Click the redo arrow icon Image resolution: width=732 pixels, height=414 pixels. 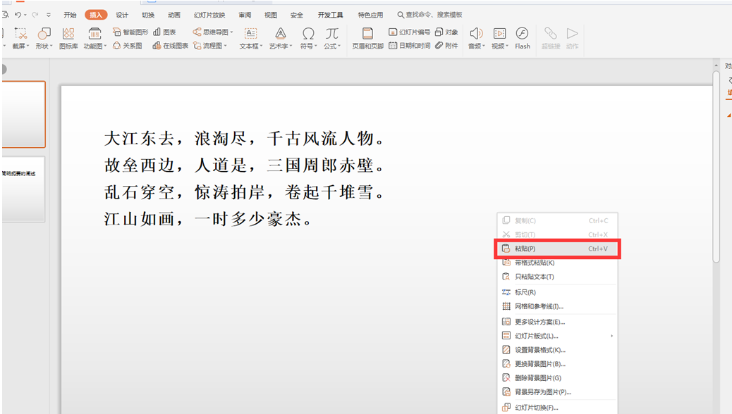[35, 15]
